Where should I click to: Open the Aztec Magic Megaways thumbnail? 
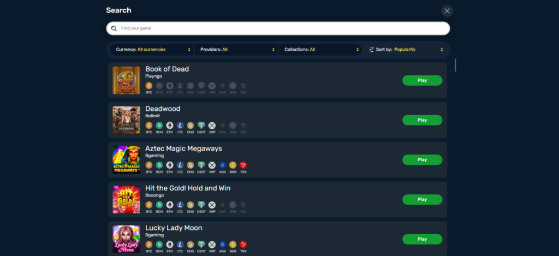pyautogui.click(x=127, y=160)
